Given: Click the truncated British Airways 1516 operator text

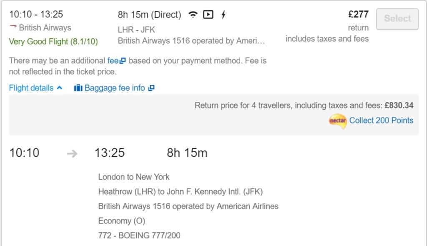Looking at the screenshot, I should (x=191, y=41).
